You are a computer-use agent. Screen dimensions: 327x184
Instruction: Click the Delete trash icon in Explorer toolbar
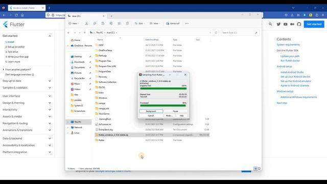pyautogui.click(x=127, y=24)
